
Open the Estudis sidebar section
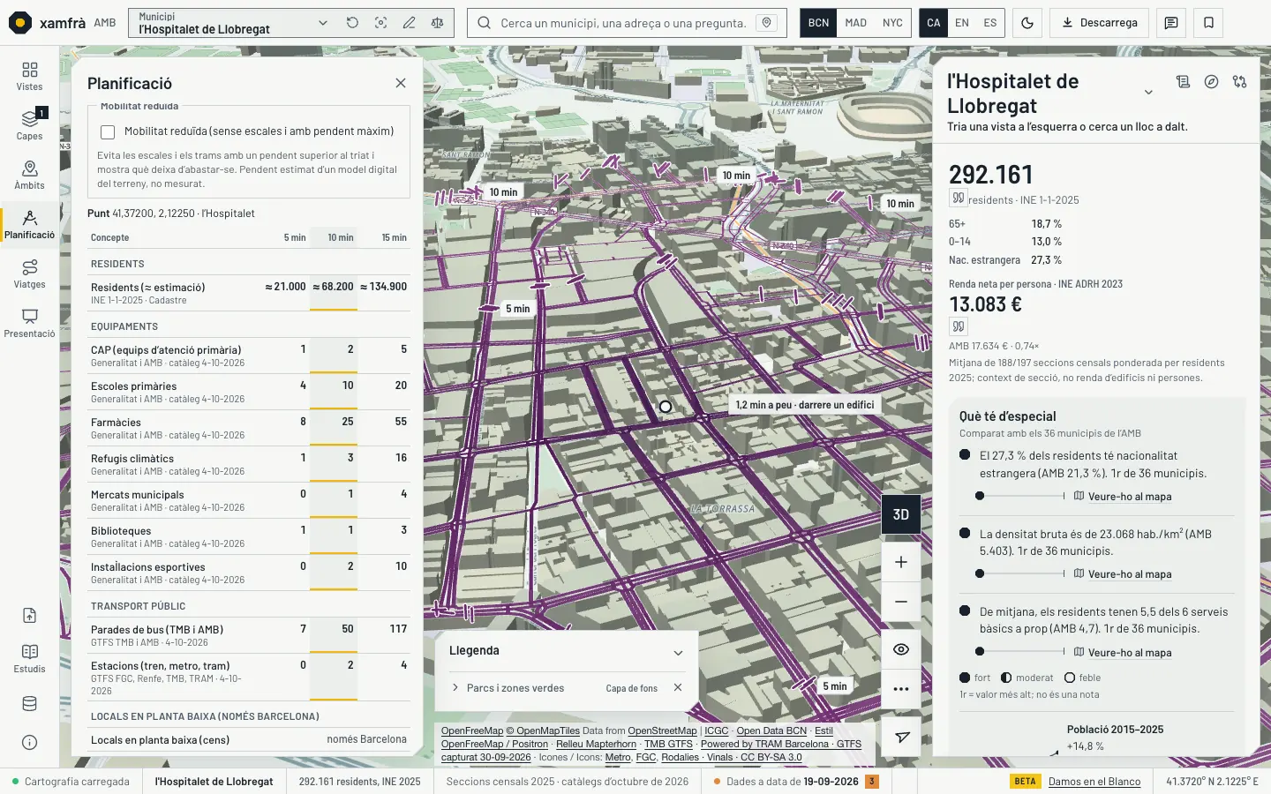[29, 658]
